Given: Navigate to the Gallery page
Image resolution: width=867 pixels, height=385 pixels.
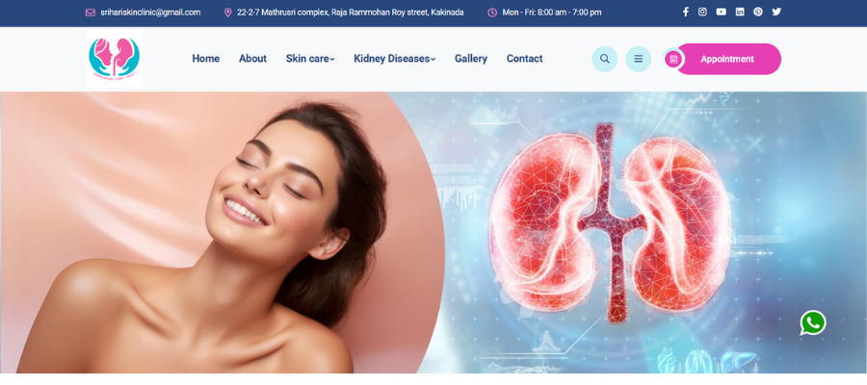Looking at the screenshot, I should pos(470,59).
